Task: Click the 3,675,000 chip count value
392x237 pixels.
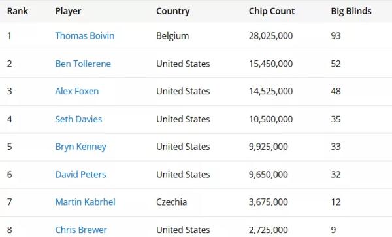Action: [x=269, y=202]
